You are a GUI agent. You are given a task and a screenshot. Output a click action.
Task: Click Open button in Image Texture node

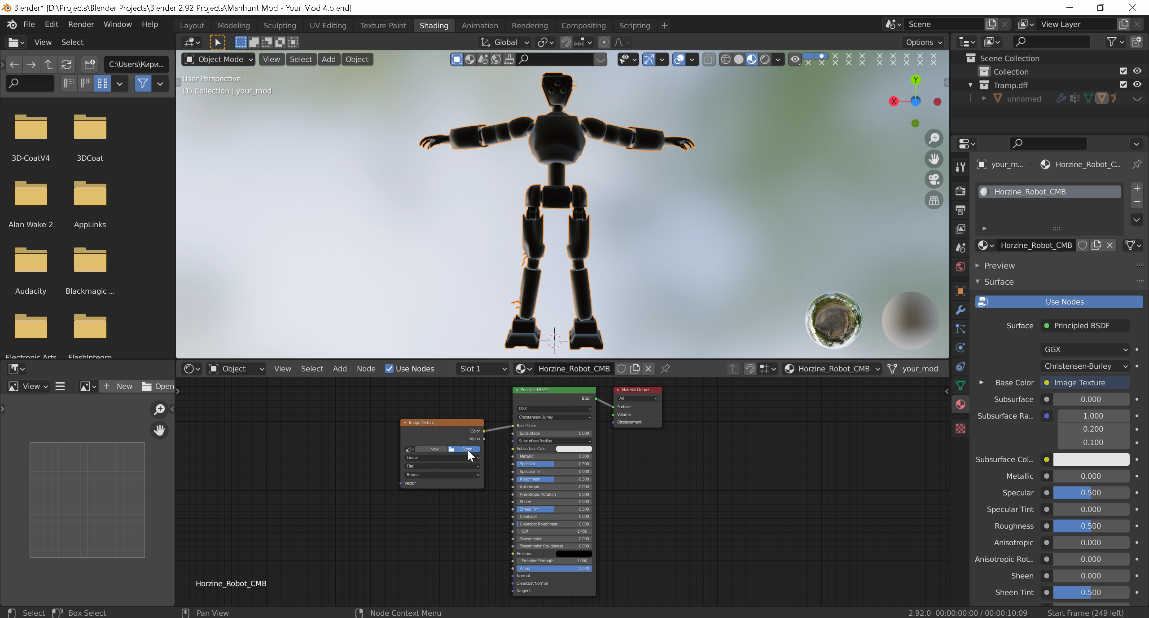[465, 449]
